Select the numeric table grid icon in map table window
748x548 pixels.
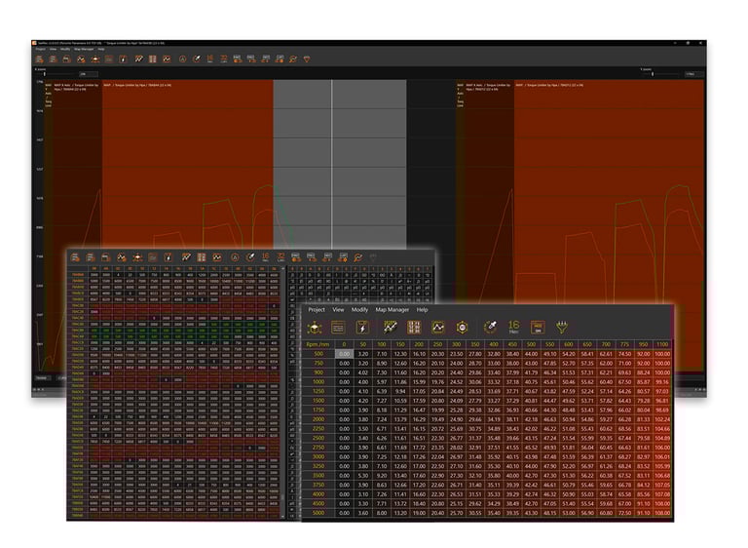point(414,328)
